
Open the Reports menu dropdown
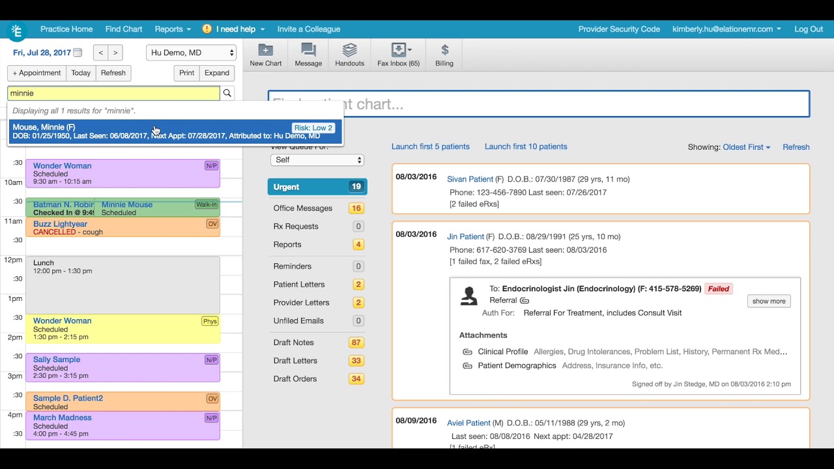(173, 29)
